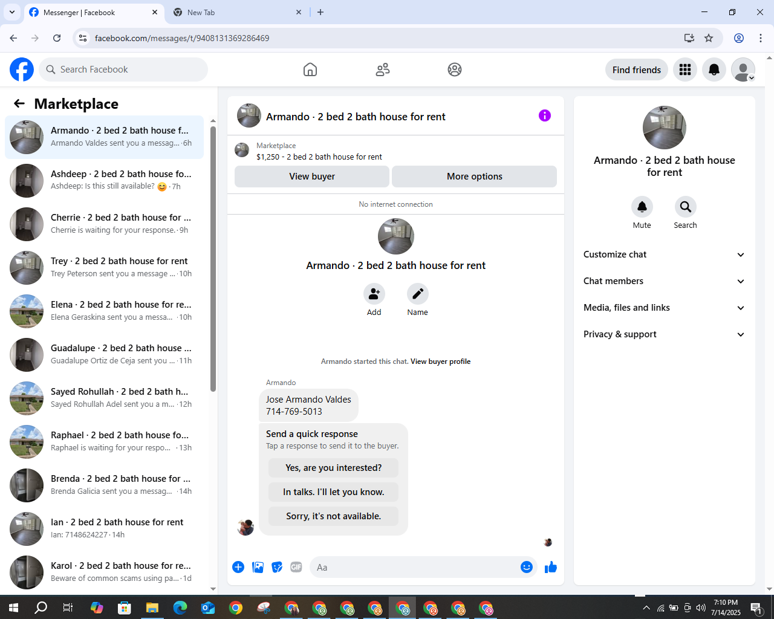Open more actions plus icon in composer
The height and width of the screenshot is (619, 774).
(238, 567)
